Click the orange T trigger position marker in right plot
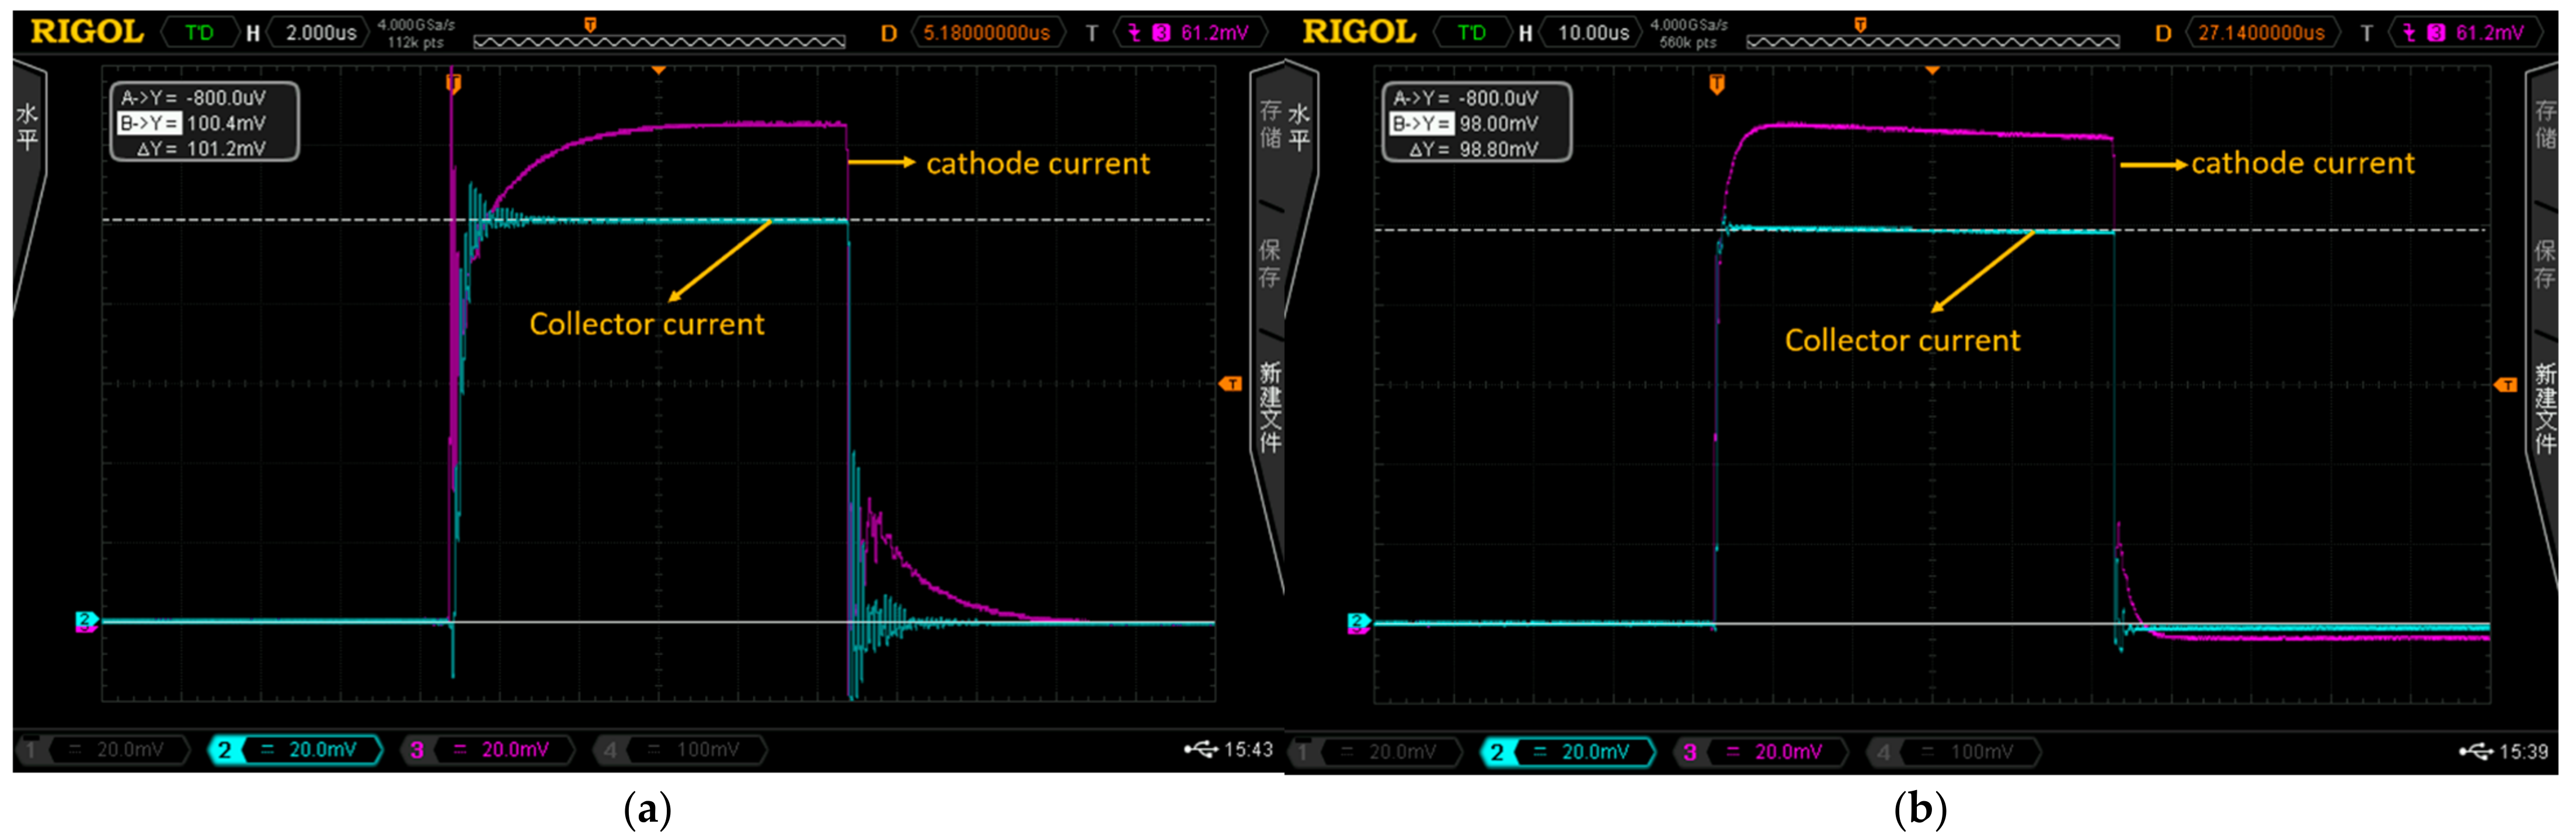 (x=1717, y=85)
